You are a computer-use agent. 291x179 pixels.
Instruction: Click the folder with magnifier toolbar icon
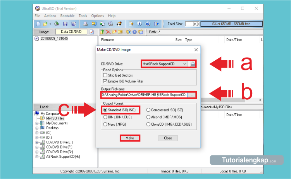tap(94, 24)
